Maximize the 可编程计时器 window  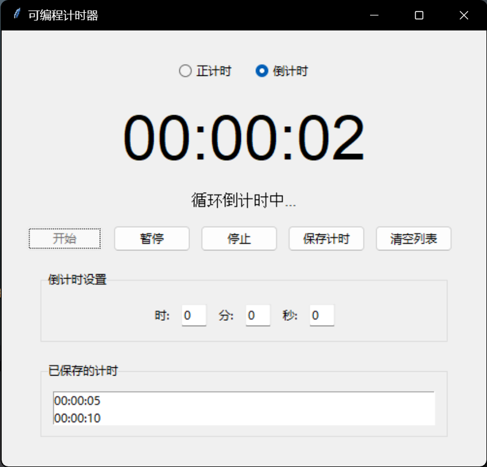tap(419, 15)
